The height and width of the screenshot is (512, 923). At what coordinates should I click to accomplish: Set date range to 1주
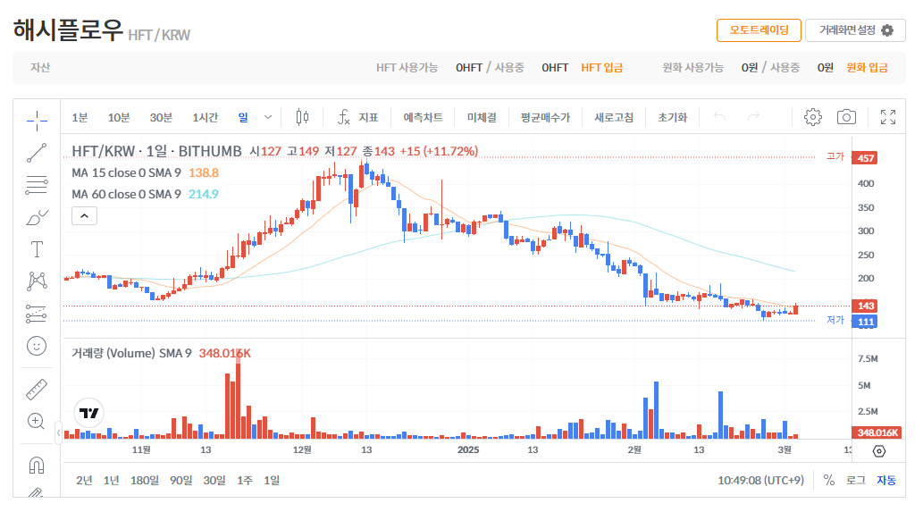[x=245, y=480]
